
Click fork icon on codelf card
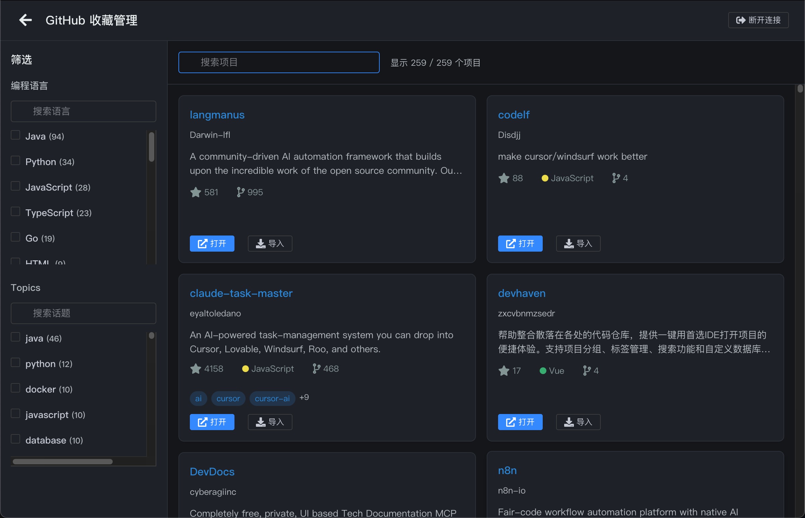point(616,178)
